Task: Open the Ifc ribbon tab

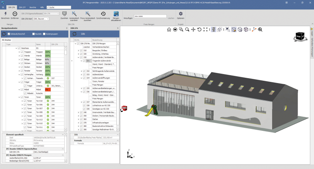Action: [3, 7]
